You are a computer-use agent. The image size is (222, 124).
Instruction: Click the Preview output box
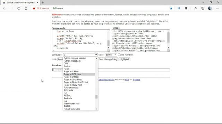(x=111, y=70)
